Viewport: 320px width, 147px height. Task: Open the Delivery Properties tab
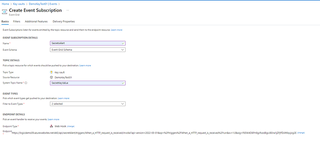tap(64, 22)
